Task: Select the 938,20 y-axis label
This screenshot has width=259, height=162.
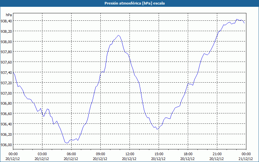Action: pyautogui.click(x=6, y=31)
